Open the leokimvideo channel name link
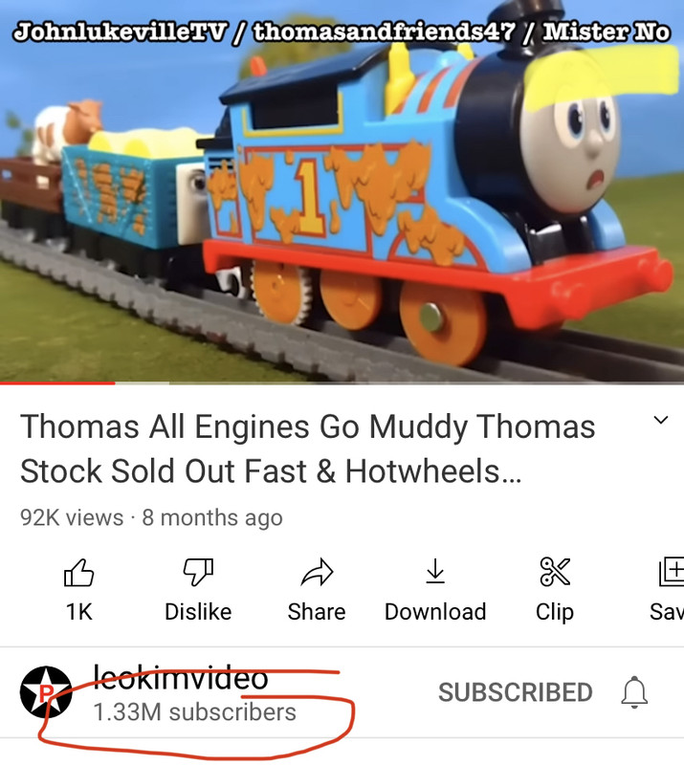Viewport: 684px width, 765px height. click(x=181, y=678)
